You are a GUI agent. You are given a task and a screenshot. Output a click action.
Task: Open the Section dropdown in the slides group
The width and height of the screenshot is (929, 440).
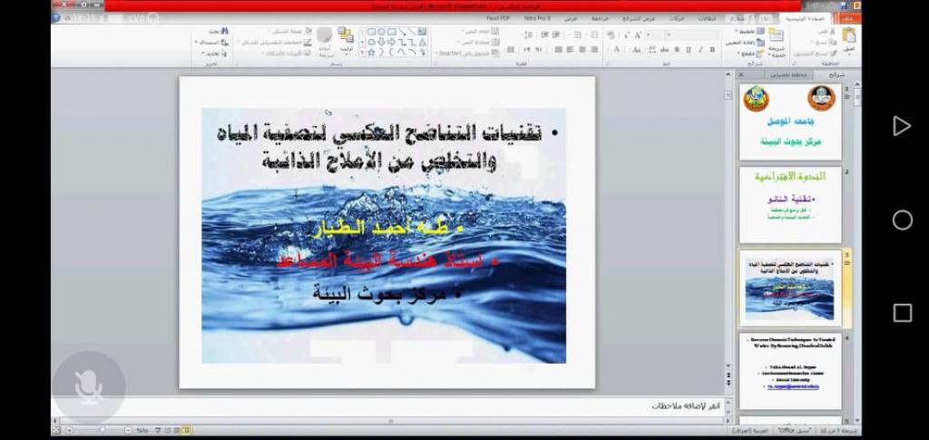point(746,54)
